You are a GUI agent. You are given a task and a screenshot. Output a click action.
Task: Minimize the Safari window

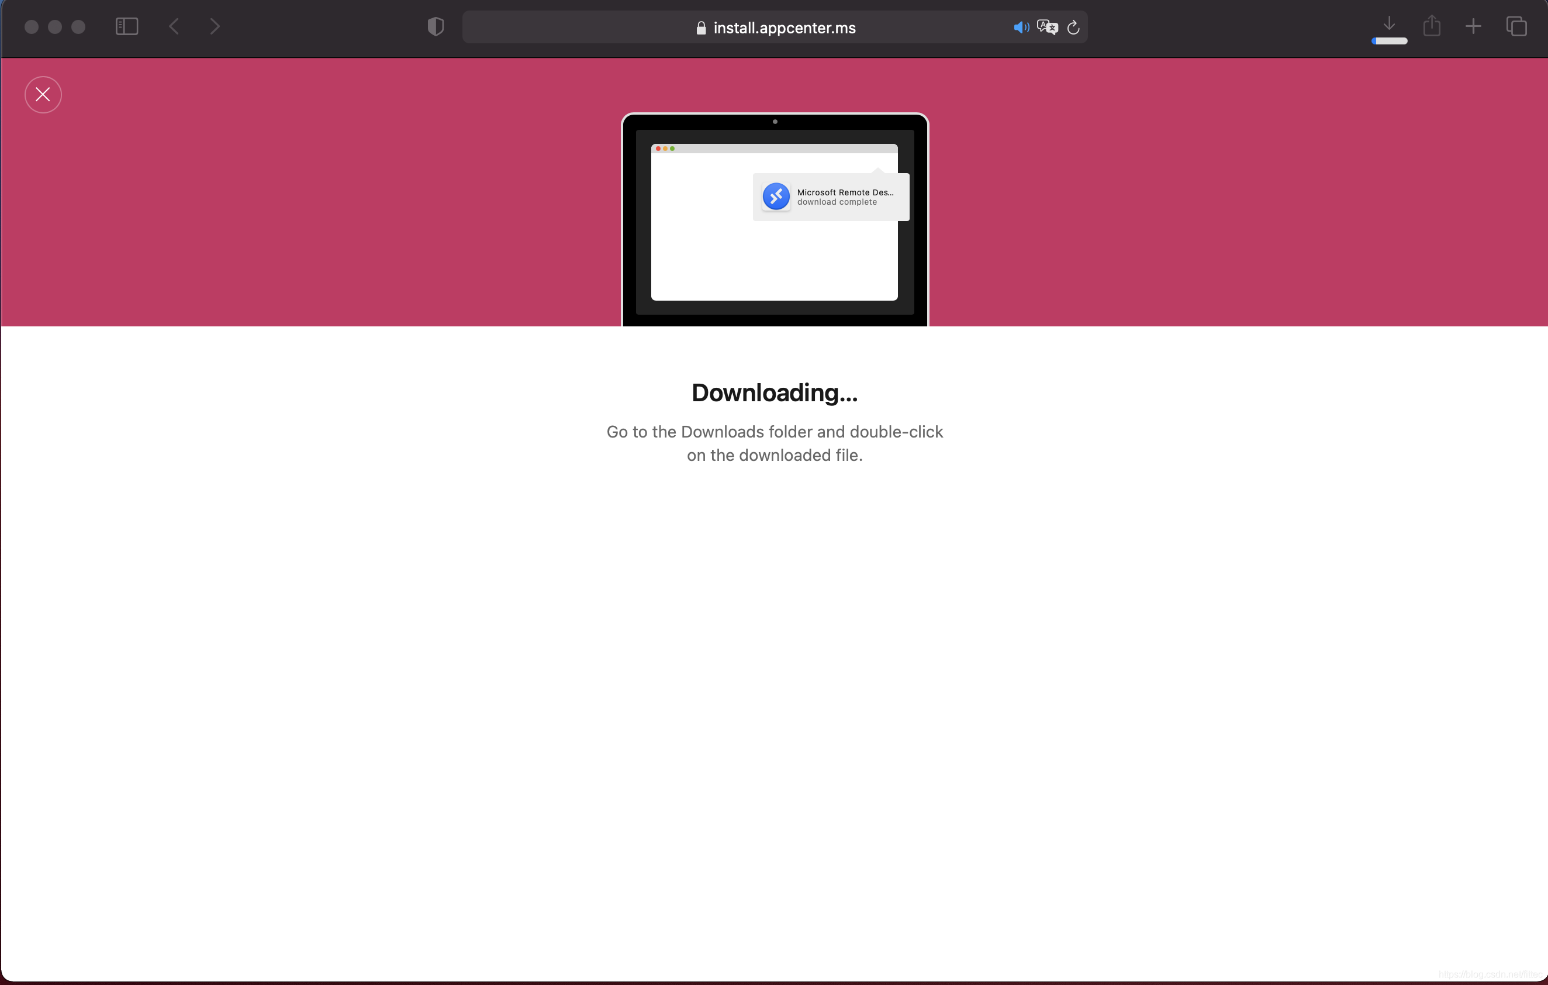tap(54, 26)
